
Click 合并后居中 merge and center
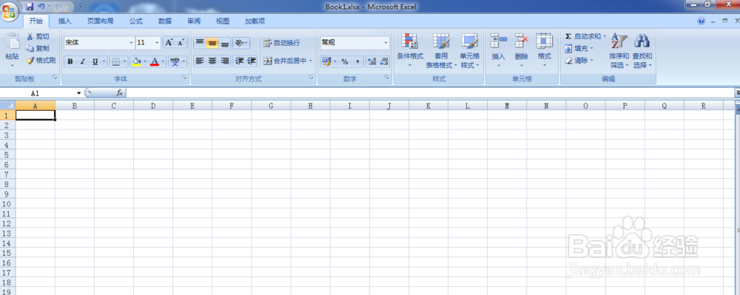(x=285, y=61)
